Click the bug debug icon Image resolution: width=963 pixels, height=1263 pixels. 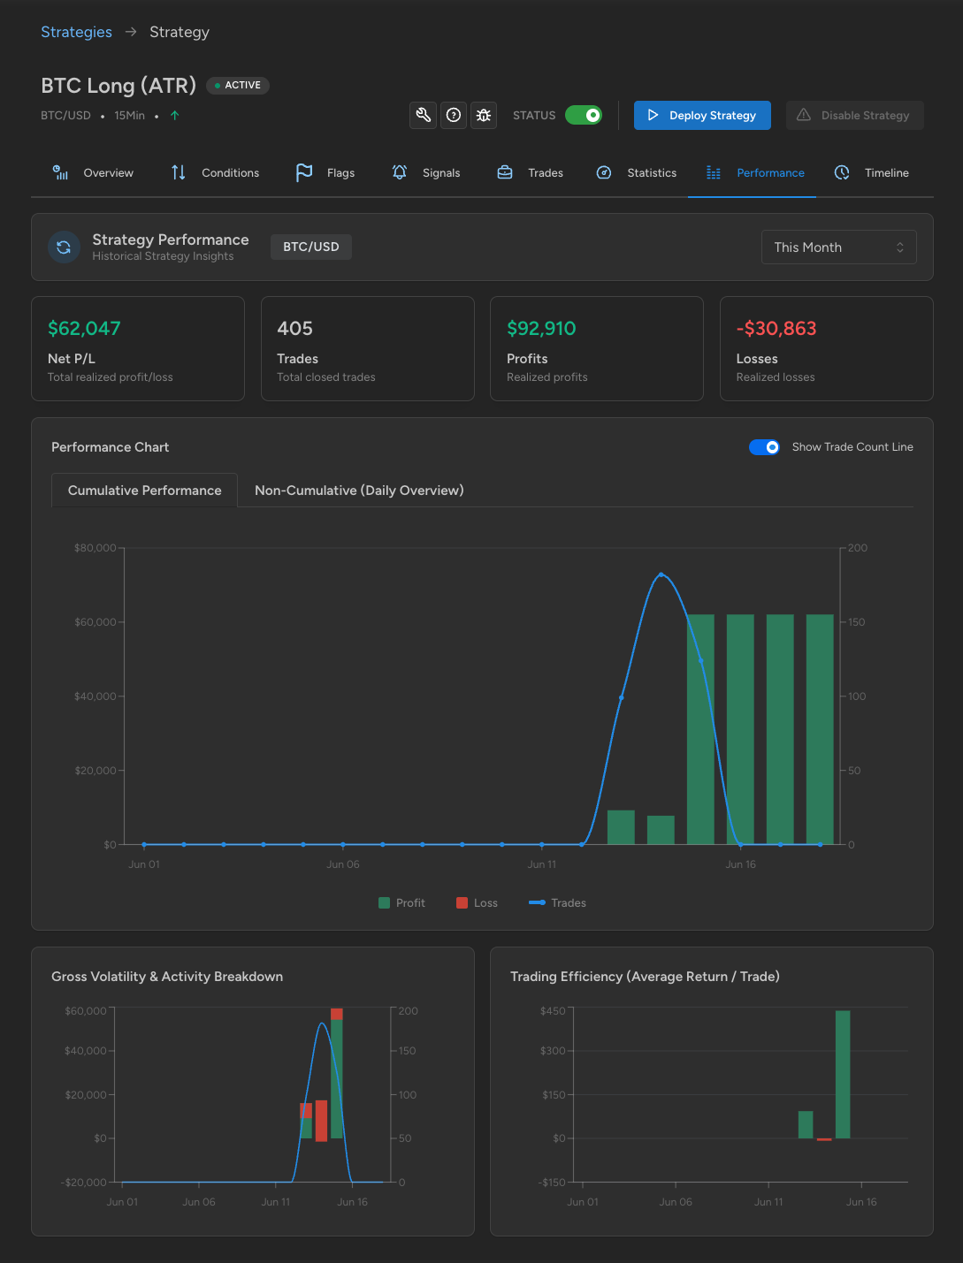(x=484, y=115)
